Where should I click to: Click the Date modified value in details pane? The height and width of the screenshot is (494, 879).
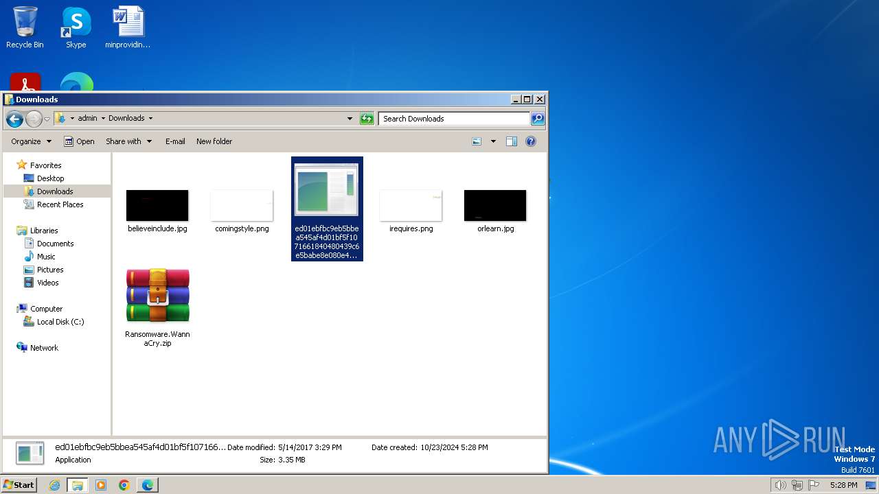310,447
